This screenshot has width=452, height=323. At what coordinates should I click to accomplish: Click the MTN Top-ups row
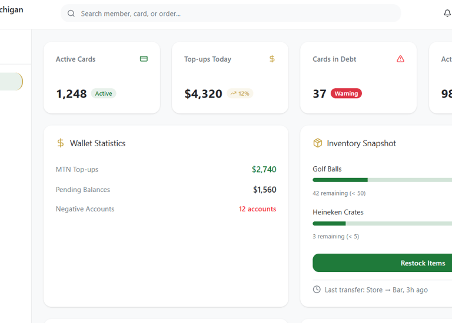click(x=165, y=170)
